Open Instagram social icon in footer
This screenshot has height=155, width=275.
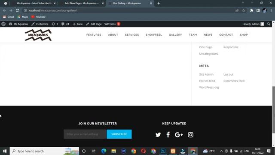[x=190, y=135]
